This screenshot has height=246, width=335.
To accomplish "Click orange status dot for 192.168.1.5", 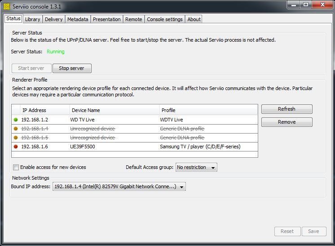I will 16,138.
